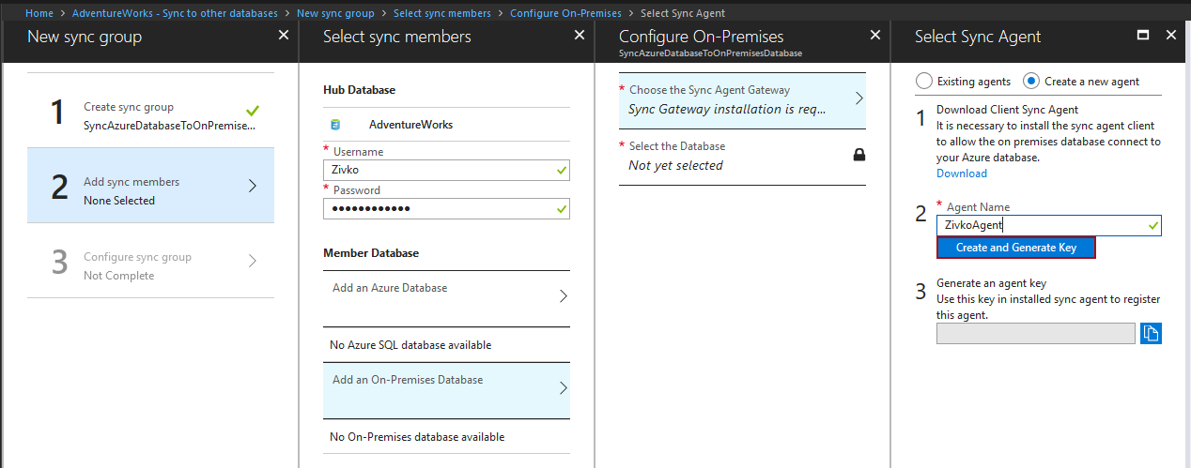Close the Configure On-Premises blade
Viewport: 1191px width, 468px height.
click(x=875, y=35)
